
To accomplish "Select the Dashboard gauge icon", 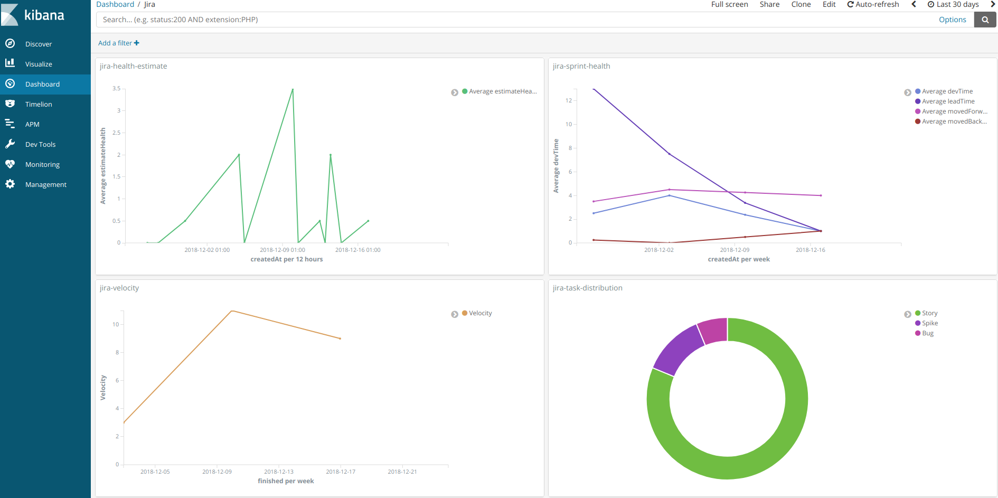I will [10, 83].
